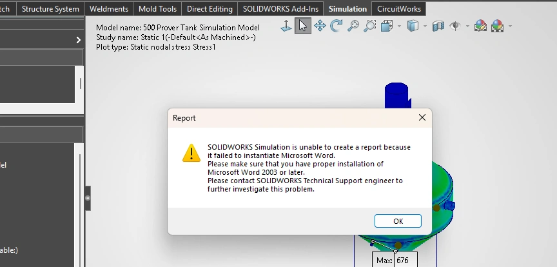557x267 pixels.
Task: Open the Direct Editing tab
Action: tap(210, 9)
